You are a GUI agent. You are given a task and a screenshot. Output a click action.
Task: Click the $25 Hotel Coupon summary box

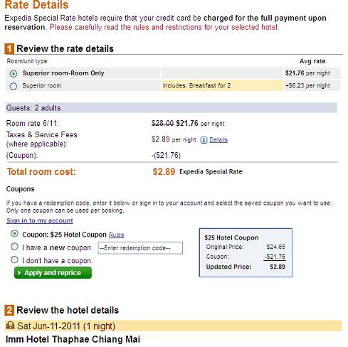point(246,252)
